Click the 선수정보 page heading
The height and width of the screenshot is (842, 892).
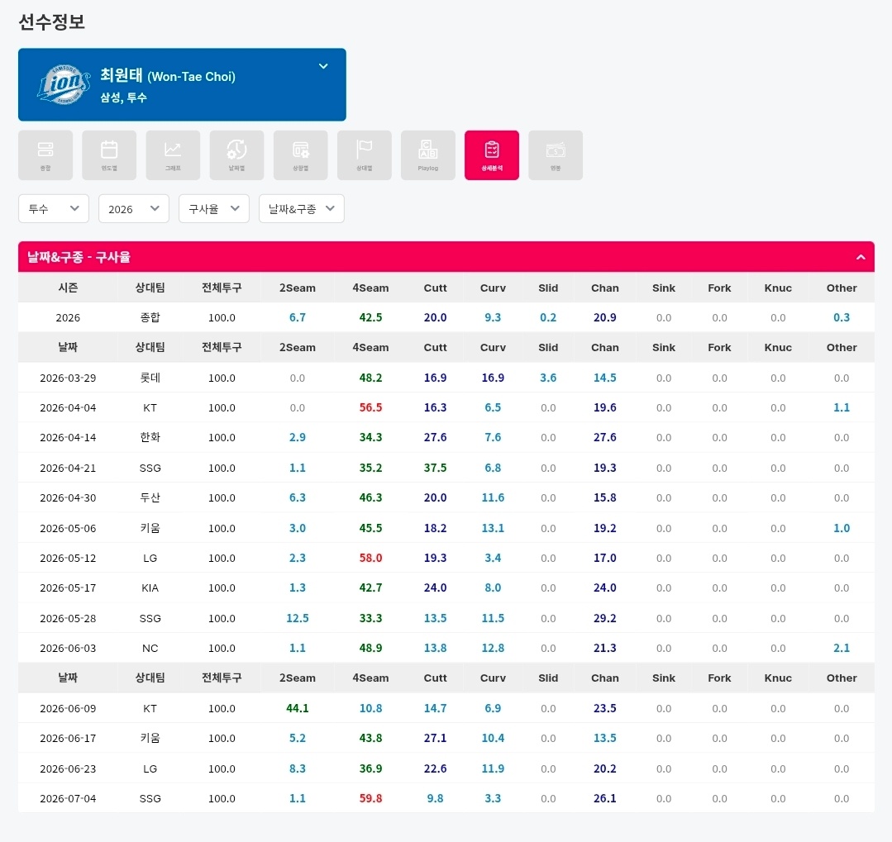[x=52, y=21]
